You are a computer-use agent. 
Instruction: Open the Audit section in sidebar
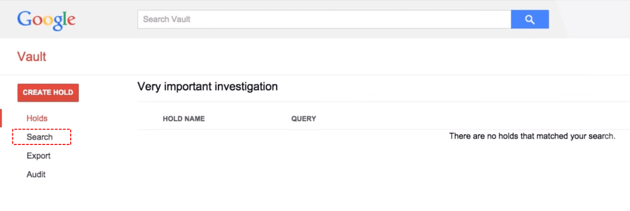point(36,175)
